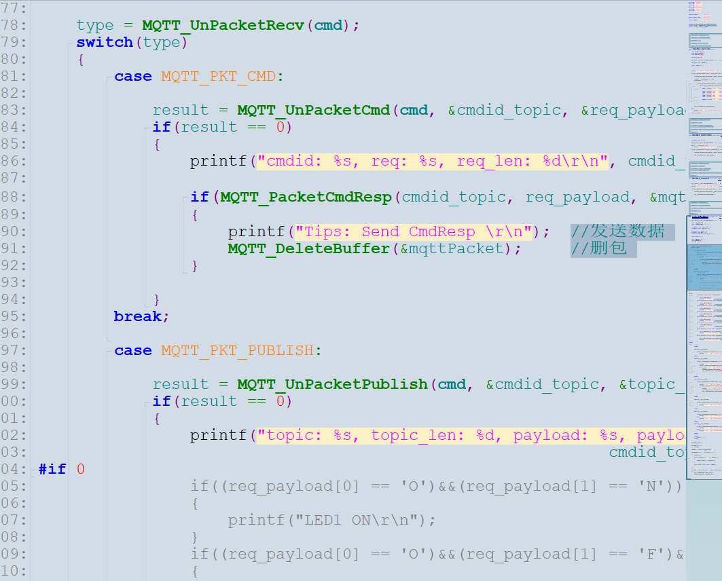Click the &cmdid_topic argument of MQTT_UnPacketPublish
The height and width of the screenshot is (581, 722).
543,385
